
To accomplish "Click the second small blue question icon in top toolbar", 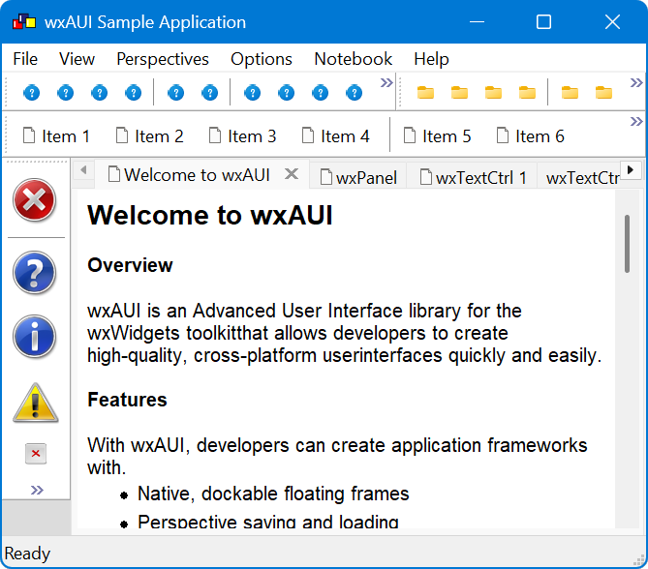I will [65, 93].
